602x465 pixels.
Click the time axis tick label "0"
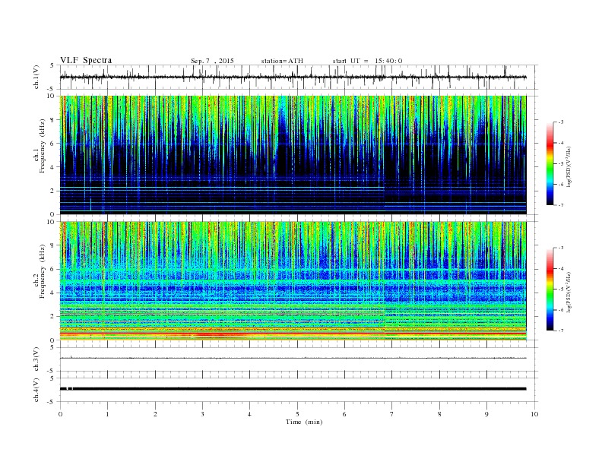pos(60,414)
